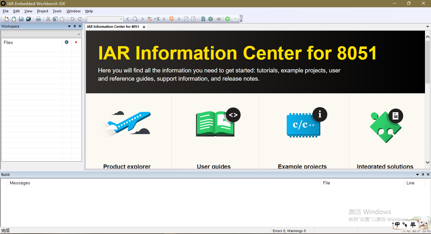
Task: Open the Build panel menu arrow
Action: click(x=418, y=175)
